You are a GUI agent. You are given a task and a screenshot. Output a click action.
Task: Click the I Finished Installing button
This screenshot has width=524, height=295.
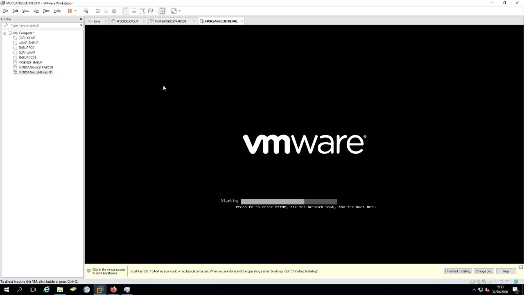coord(458,271)
